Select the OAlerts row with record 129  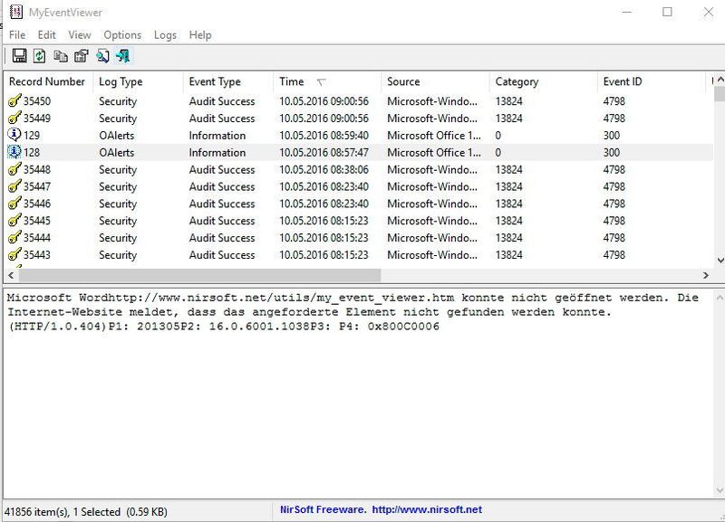[181, 136]
